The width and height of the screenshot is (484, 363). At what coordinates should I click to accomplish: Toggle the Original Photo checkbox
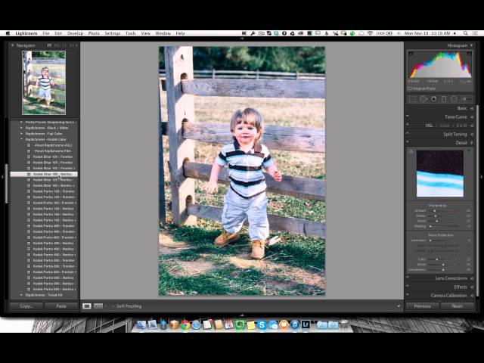click(x=410, y=88)
